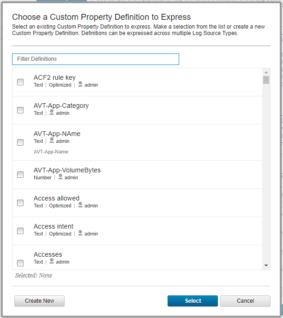Click the user icon next to ACF2 rule key
283x318 pixels.
click(80, 84)
